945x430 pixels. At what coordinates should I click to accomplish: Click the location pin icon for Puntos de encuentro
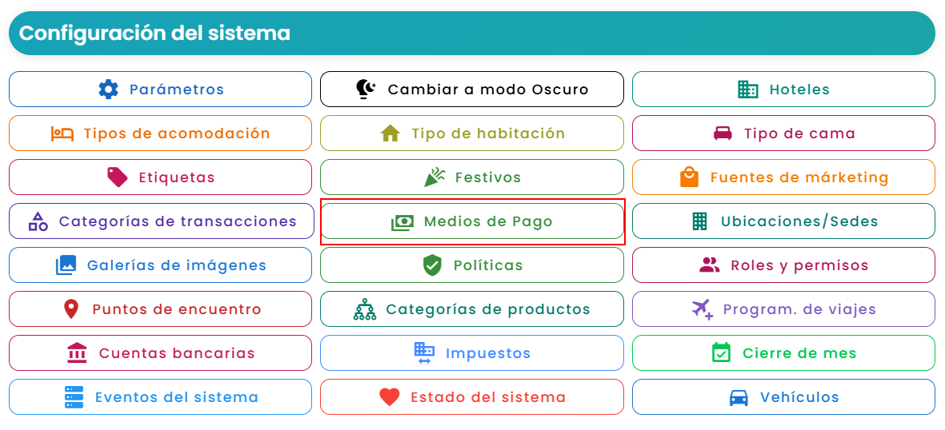click(71, 309)
